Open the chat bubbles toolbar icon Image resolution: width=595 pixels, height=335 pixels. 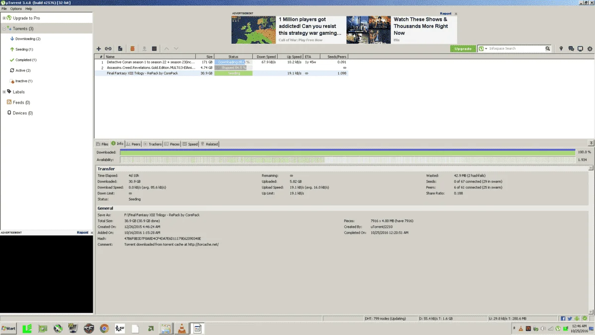click(571, 49)
